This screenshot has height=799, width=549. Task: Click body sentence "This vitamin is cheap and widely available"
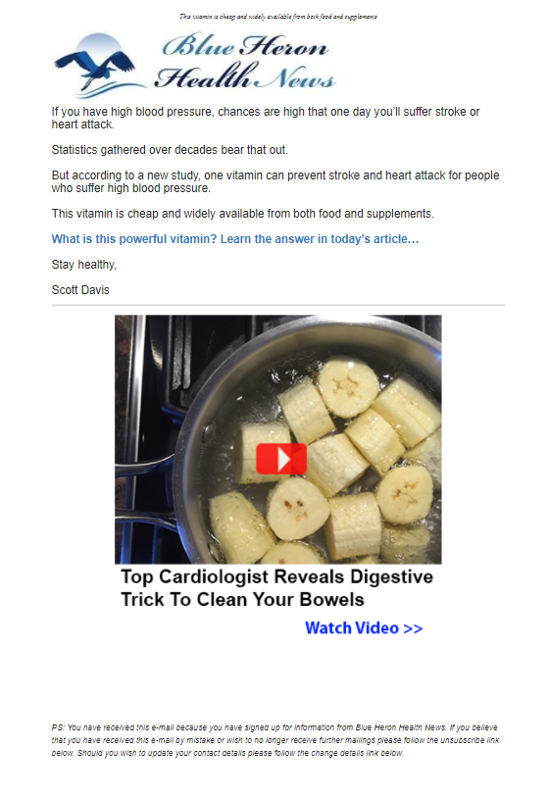[243, 214]
